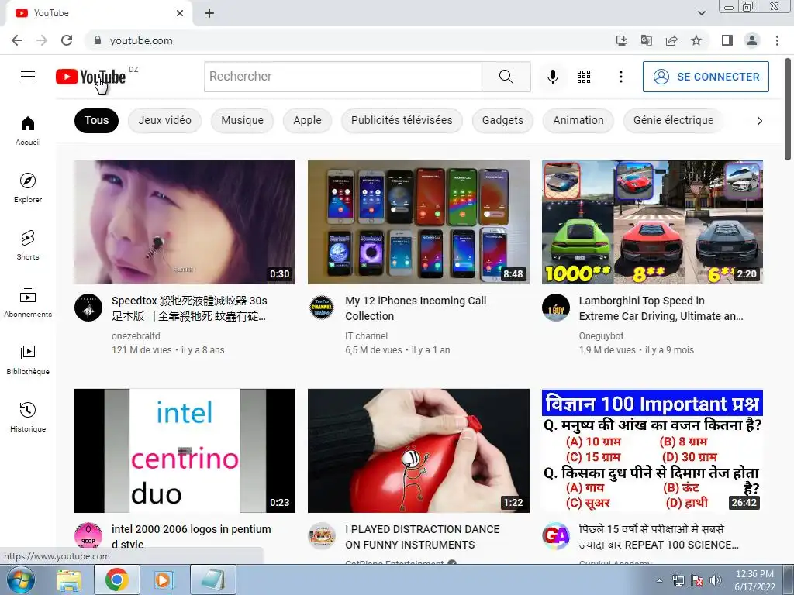Open the media player taskbar icon
The height and width of the screenshot is (595, 794).
point(163,580)
